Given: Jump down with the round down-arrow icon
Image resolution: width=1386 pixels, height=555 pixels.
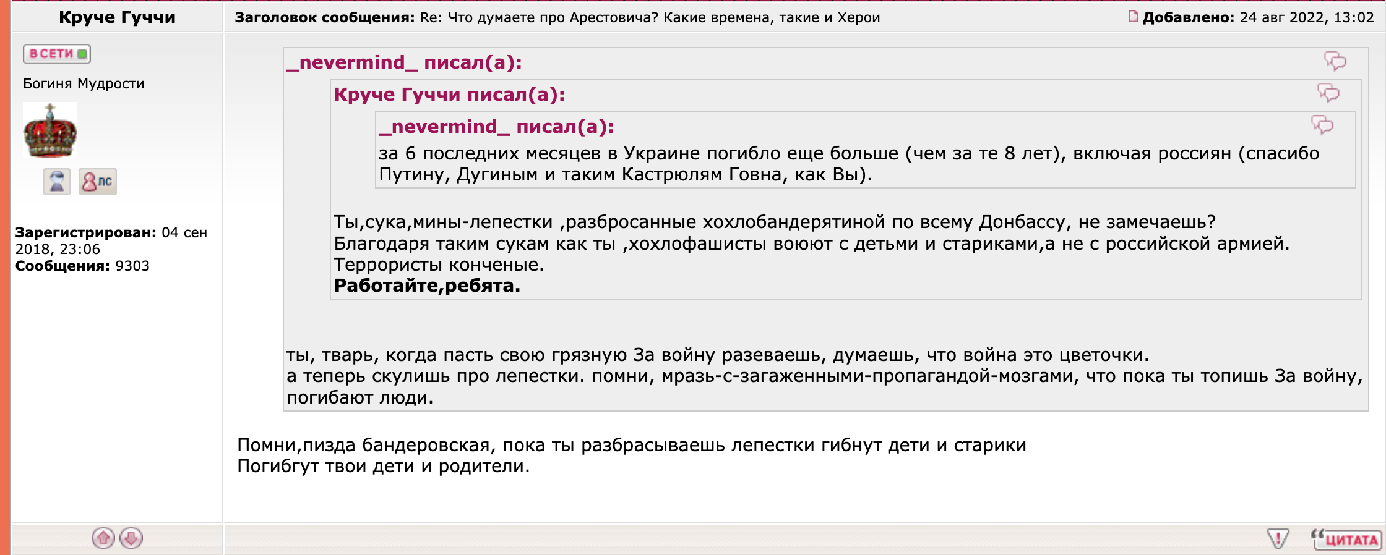Looking at the screenshot, I should coord(131,538).
